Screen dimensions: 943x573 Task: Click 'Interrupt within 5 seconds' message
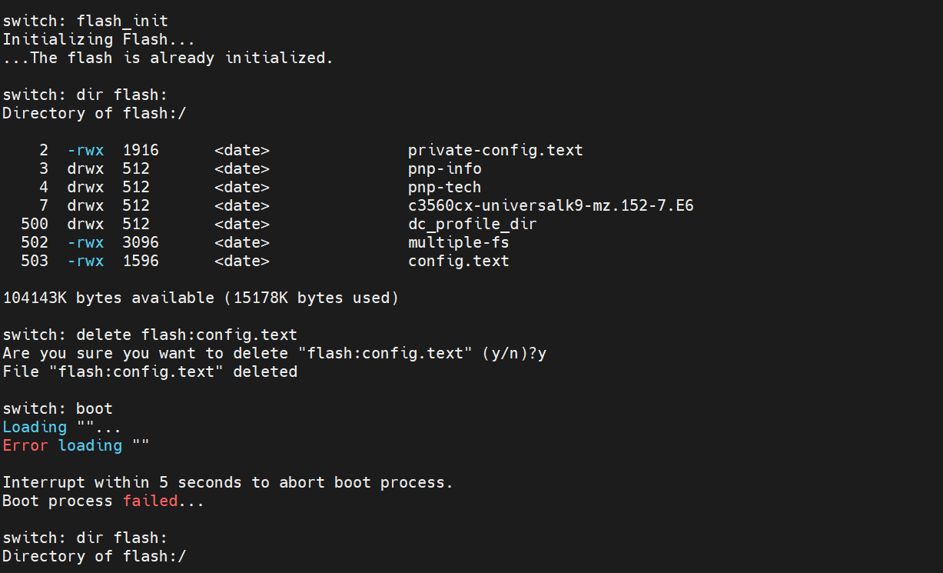coord(228,482)
